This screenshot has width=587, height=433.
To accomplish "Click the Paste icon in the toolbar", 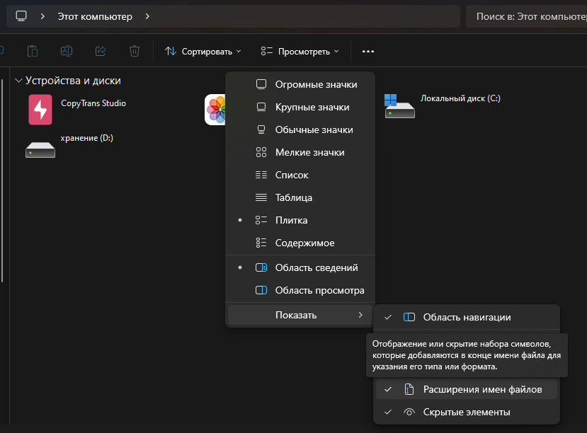I will point(32,51).
